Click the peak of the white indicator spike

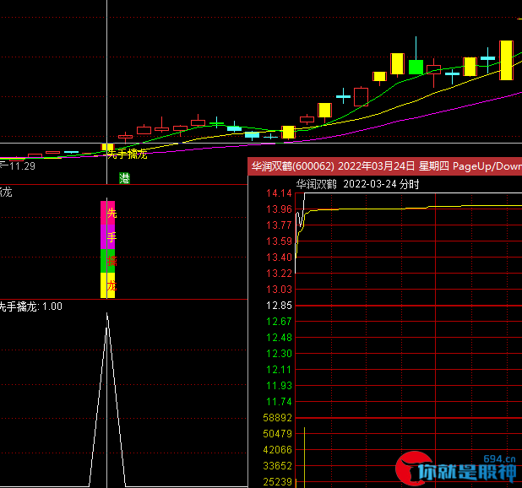[107, 313]
